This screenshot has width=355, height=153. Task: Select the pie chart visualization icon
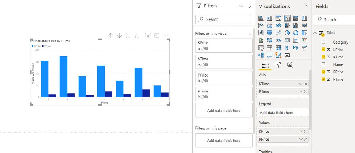tap(287, 33)
